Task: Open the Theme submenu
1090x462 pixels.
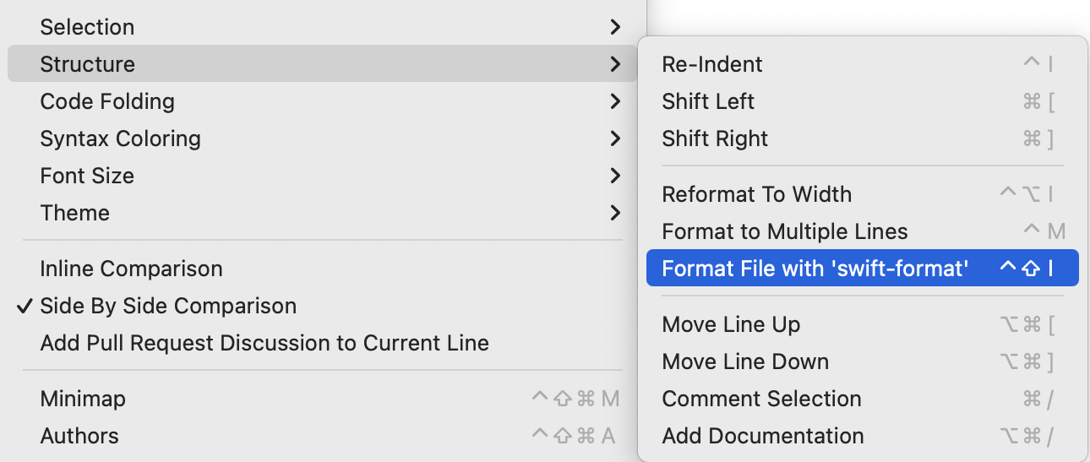Action: pyautogui.click(x=75, y=213)
